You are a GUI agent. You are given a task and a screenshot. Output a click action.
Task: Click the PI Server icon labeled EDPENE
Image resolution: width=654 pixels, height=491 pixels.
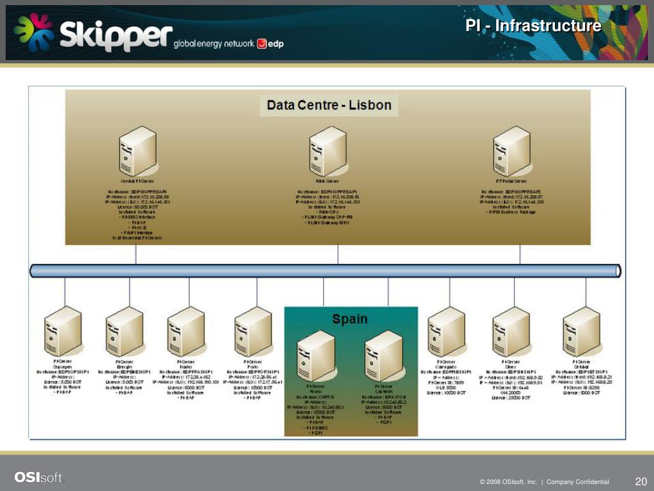(125, 332)
